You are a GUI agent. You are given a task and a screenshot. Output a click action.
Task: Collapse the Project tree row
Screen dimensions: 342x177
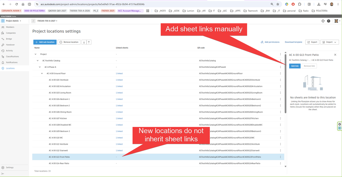pyautogui.click(x=35, y=54)
